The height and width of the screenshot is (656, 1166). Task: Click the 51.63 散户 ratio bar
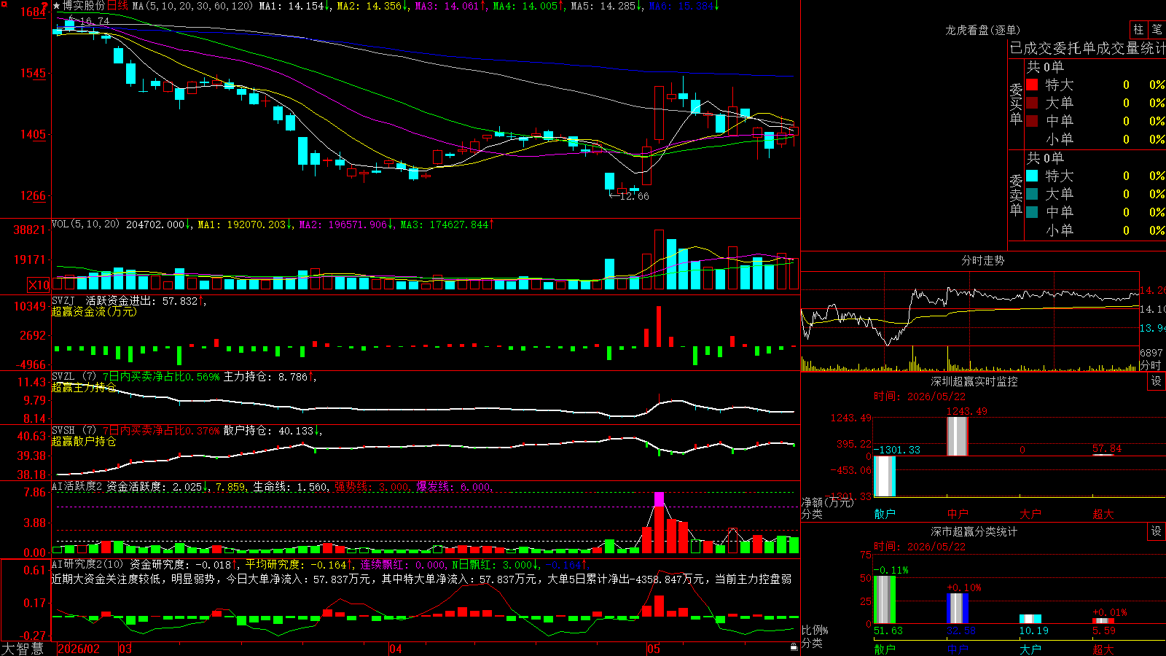click(885, 600)
